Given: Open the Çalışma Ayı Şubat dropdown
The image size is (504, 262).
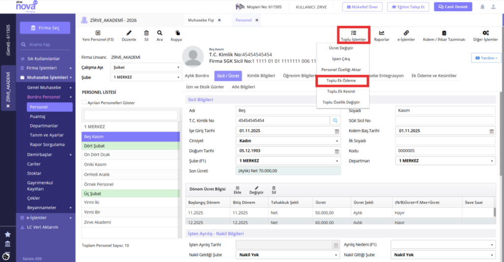Looking at the screenshot, I should click(x=146, y=67).
